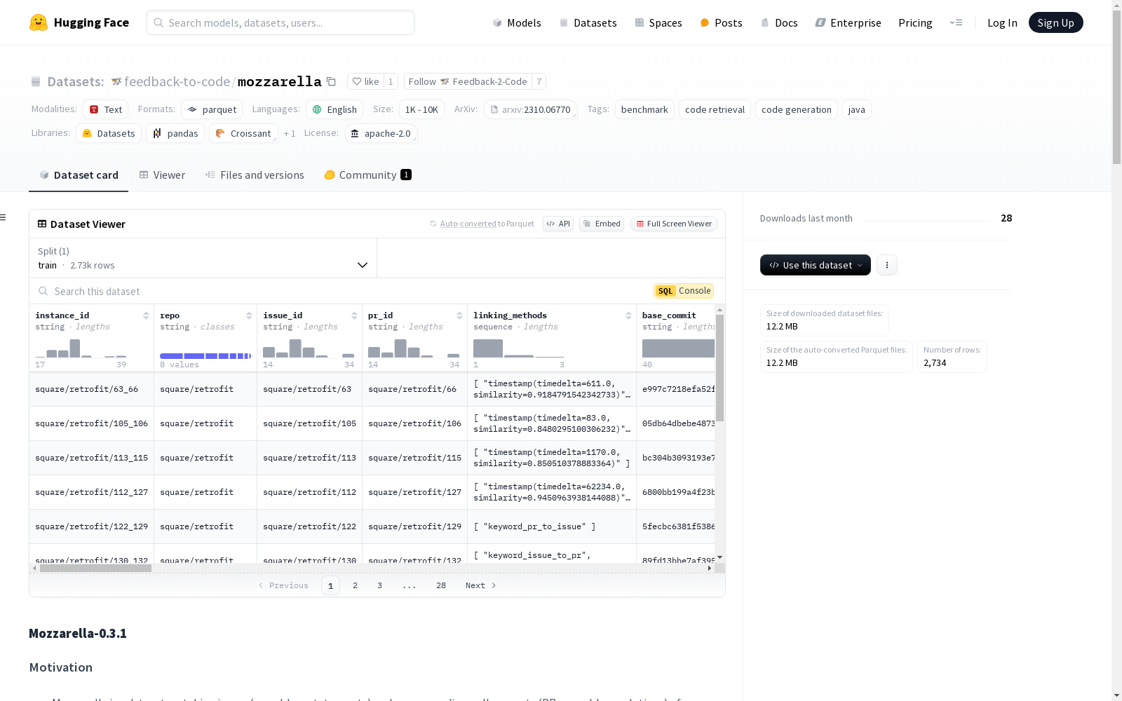
Task: Click the magnifier icon in dataset search
Action: point(43,291)
